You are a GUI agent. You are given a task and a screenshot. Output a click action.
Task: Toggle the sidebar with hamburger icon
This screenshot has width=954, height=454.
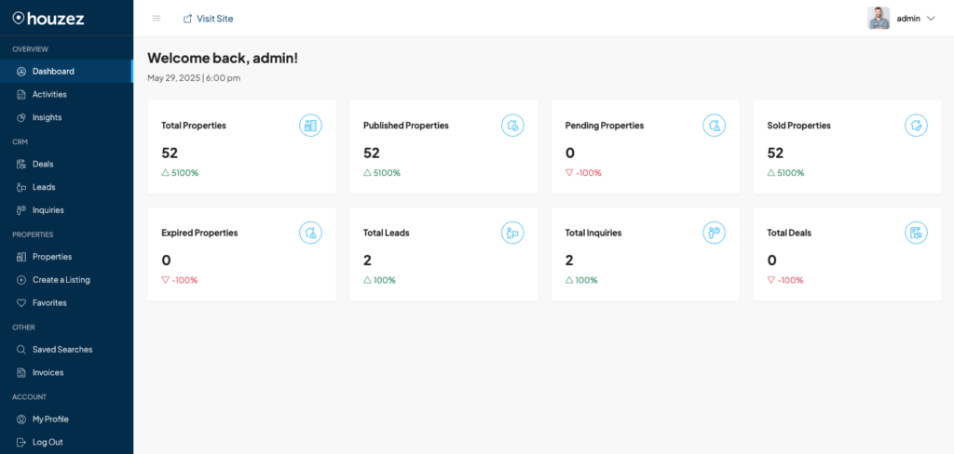(x=157, y=19)
